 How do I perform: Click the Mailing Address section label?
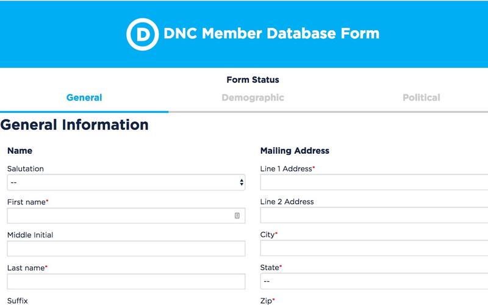(x=295, y=151)
